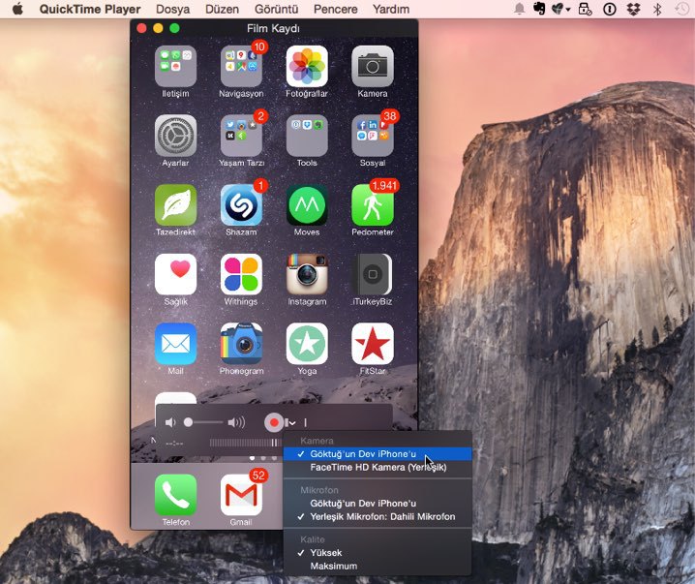Open the Görüntü menu

coord(276,9)
